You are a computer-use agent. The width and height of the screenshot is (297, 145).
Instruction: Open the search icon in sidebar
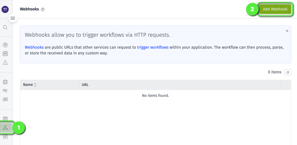(x=5, y=27)
